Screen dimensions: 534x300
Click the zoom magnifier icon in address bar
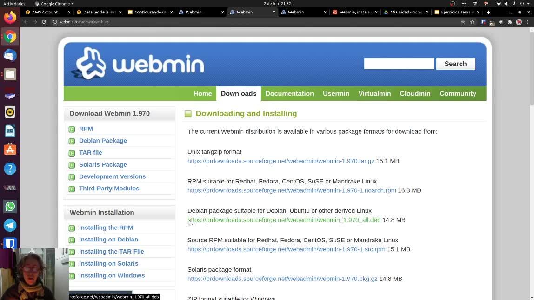coord(463,22)
